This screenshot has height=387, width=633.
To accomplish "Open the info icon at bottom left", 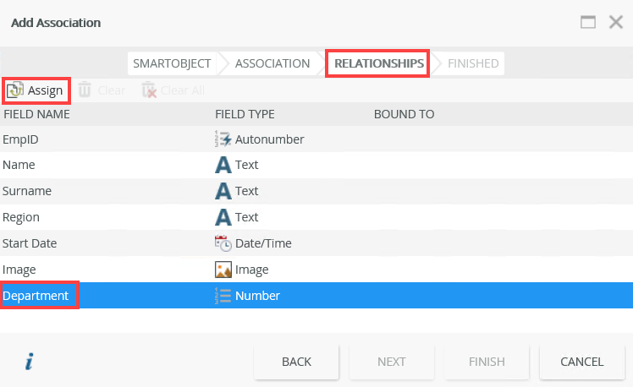I will (x=29, y=362).
